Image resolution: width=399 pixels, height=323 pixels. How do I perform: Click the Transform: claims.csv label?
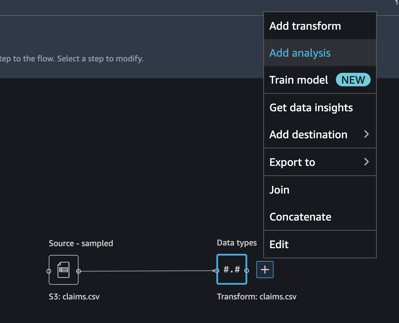[x=257, y=297]
